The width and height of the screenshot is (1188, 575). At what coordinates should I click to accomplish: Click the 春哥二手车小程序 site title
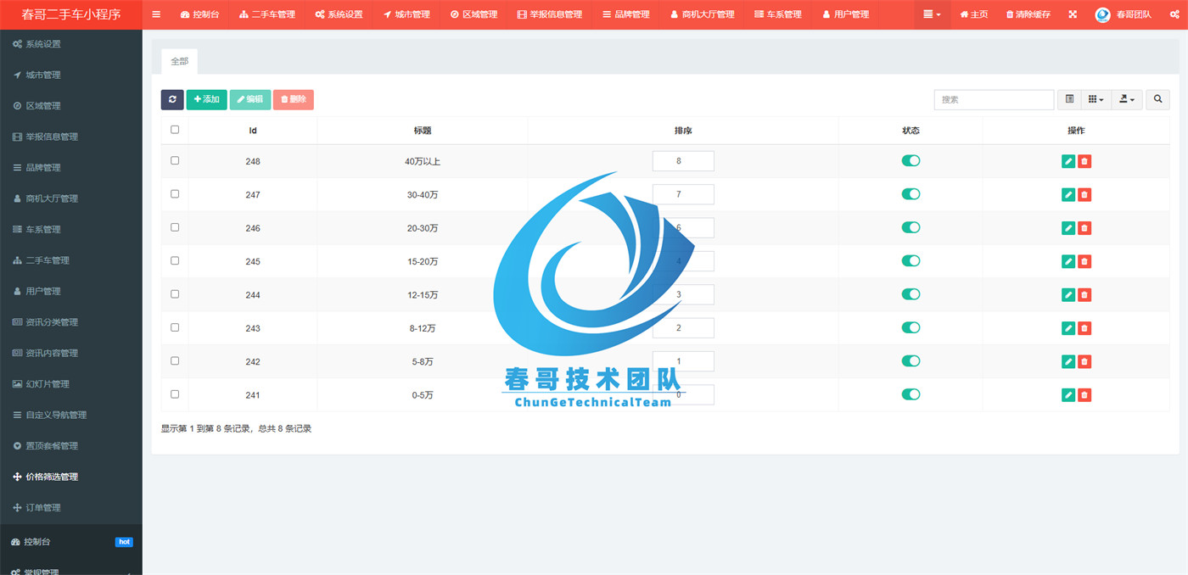[x=71, y=14]
